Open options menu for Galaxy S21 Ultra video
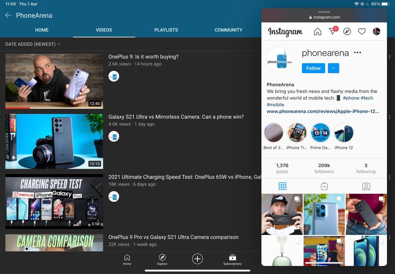Screen dimensions: 395x274 pyautogui.click(x=390, y=117)
